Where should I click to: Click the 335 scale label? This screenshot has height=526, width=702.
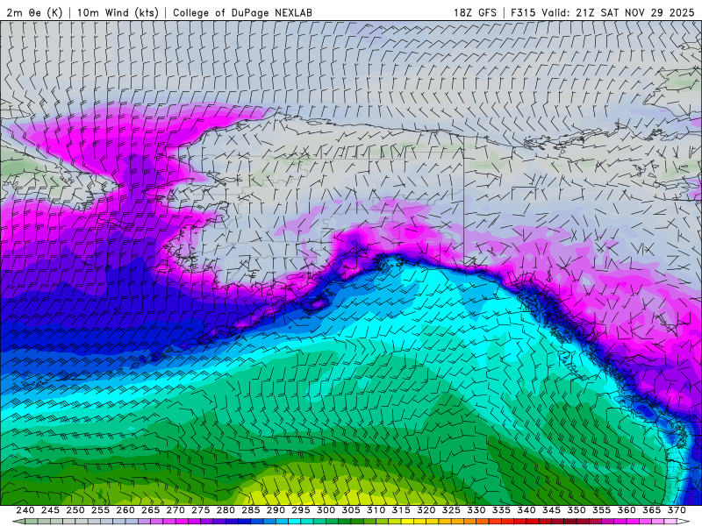click(501, 510)
